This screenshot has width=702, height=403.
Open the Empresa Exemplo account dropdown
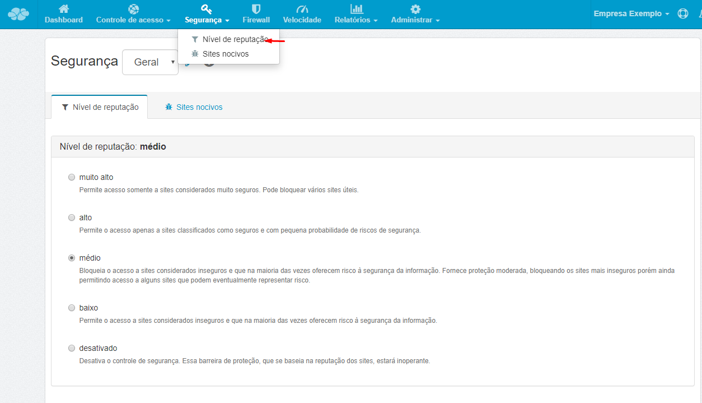pos(631,14)
